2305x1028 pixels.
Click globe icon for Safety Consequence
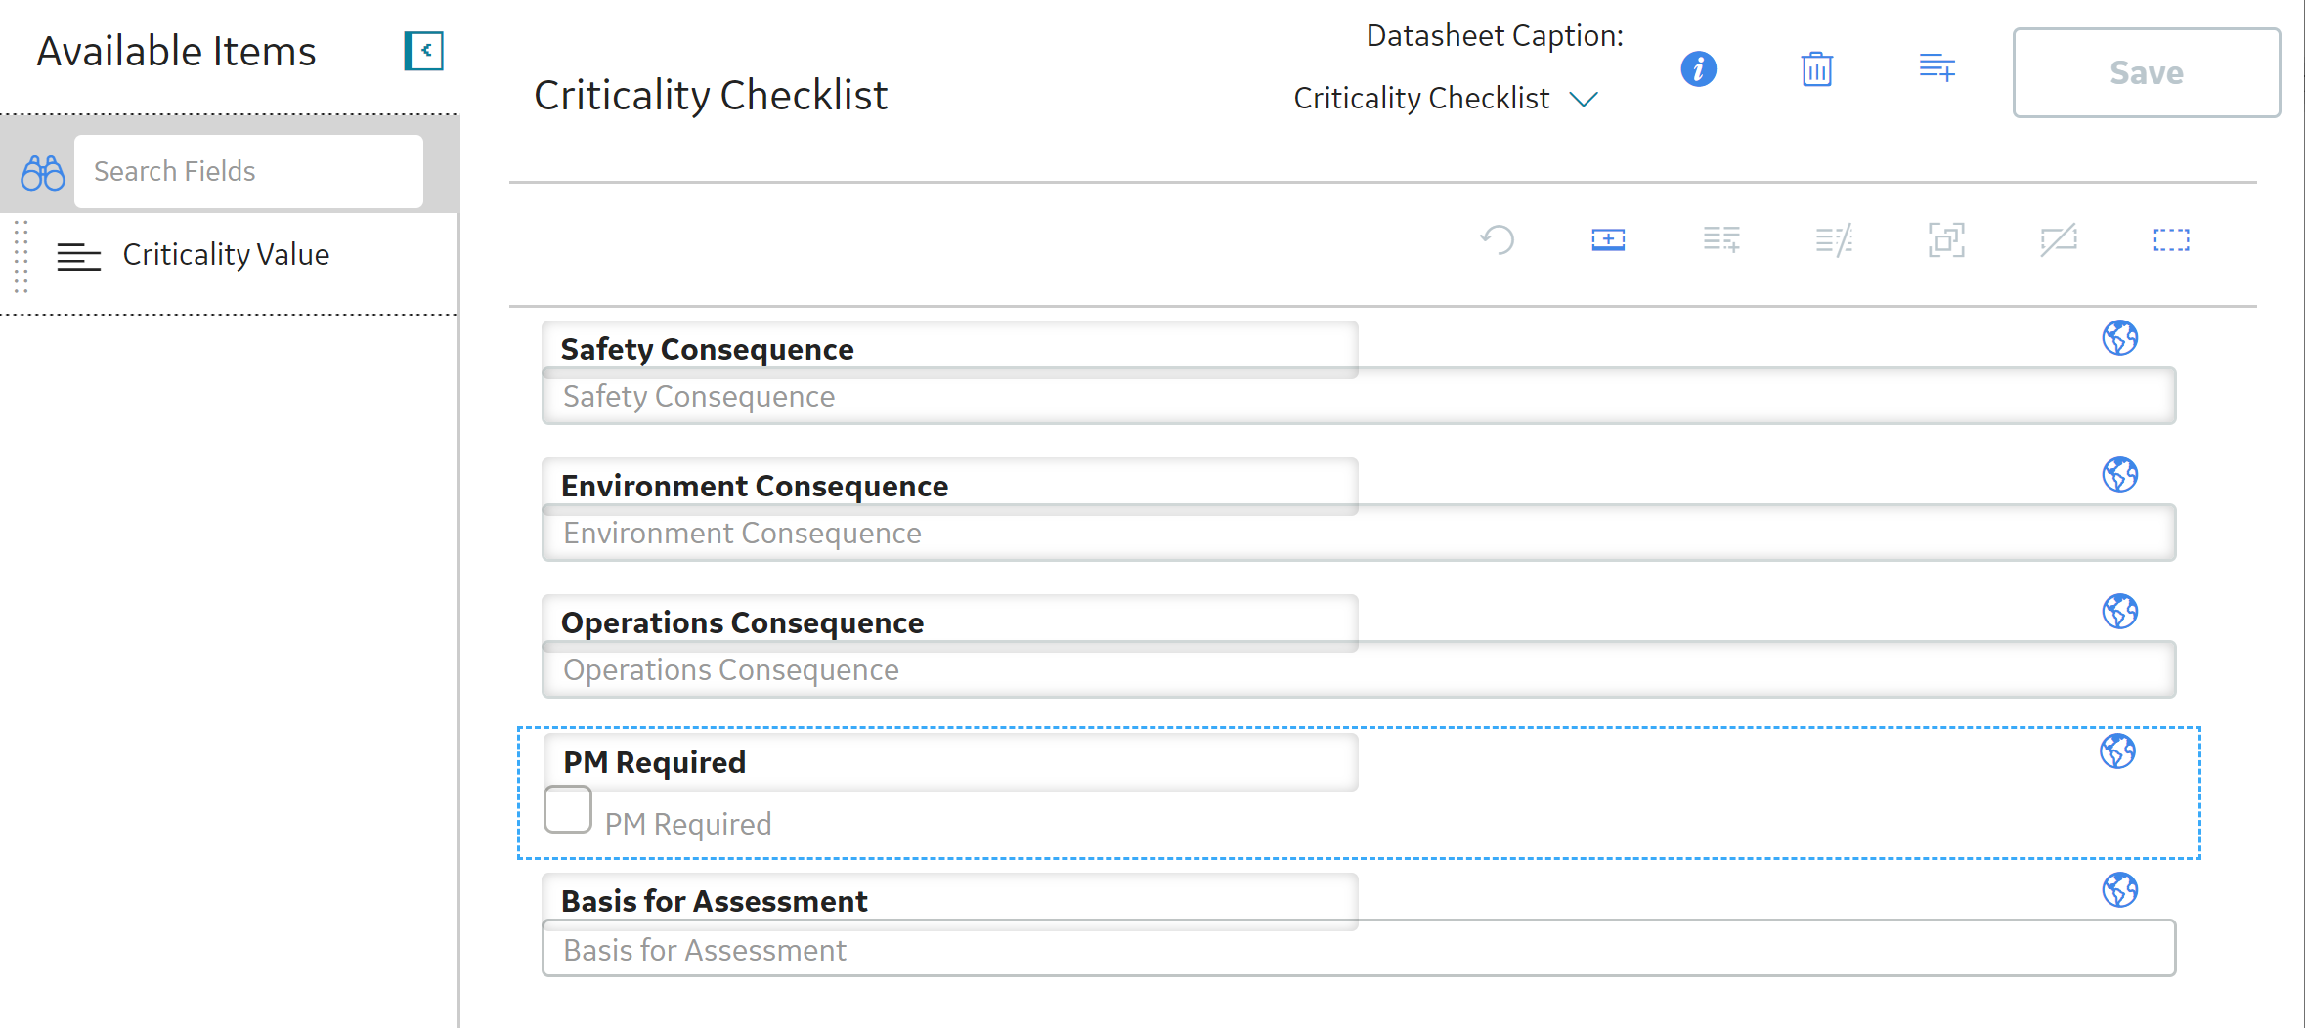point(2120,338)
